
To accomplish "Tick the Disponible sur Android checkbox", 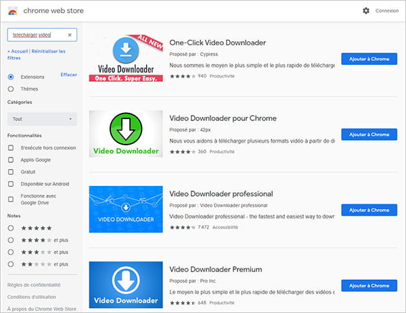I will click(x=11, y=183).
